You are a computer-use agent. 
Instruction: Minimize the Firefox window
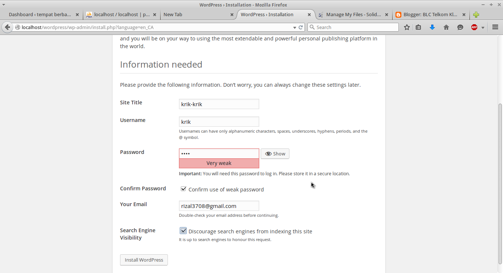483,5
